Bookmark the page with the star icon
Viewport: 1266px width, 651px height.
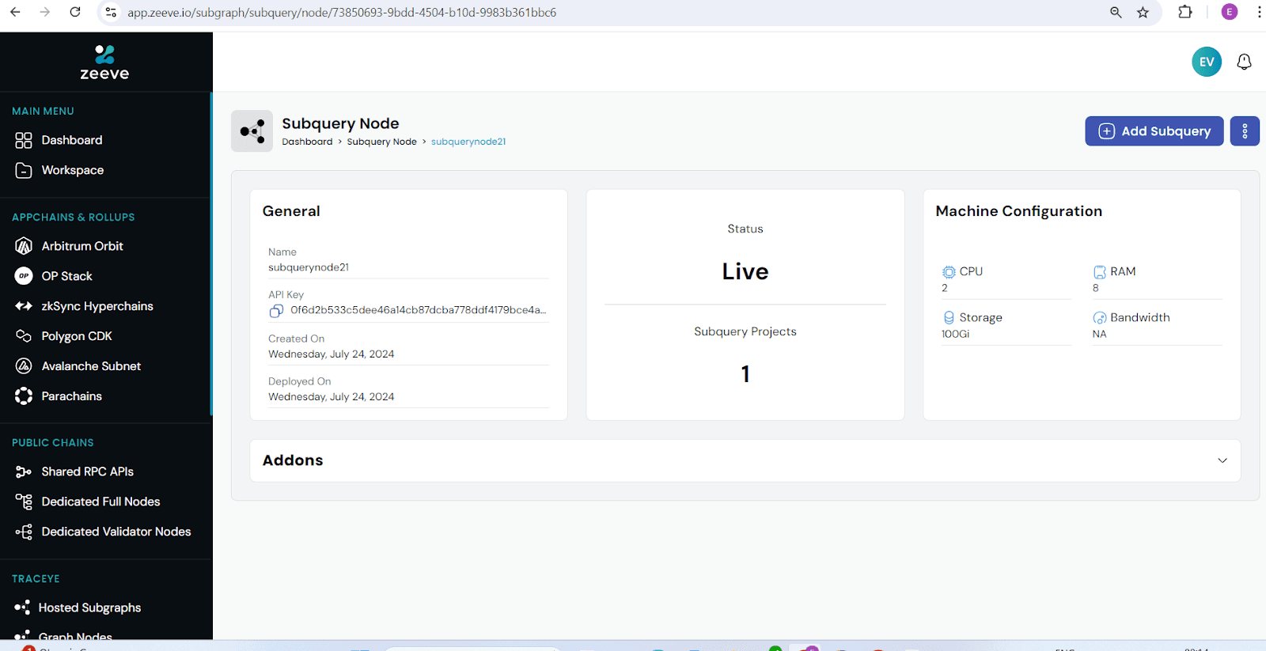pos(1143,12)
